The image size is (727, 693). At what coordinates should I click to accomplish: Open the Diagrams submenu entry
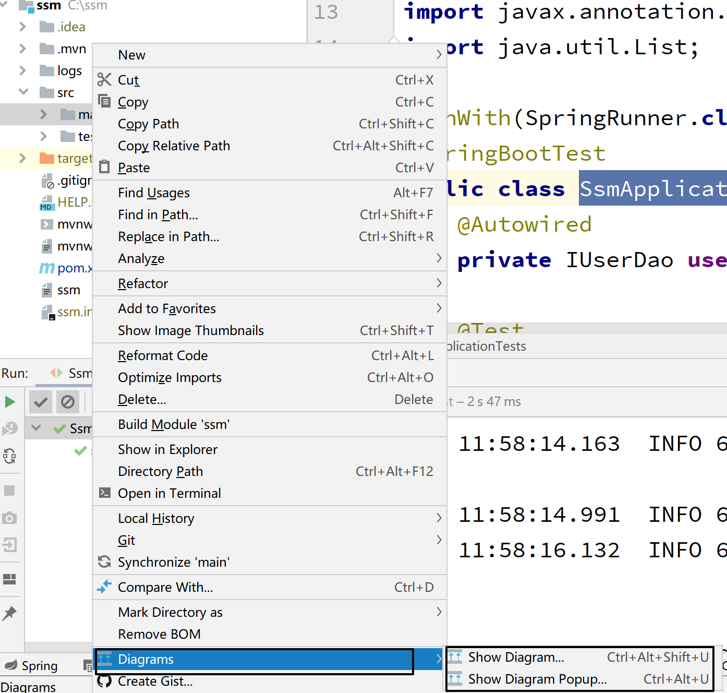point(270,659)
